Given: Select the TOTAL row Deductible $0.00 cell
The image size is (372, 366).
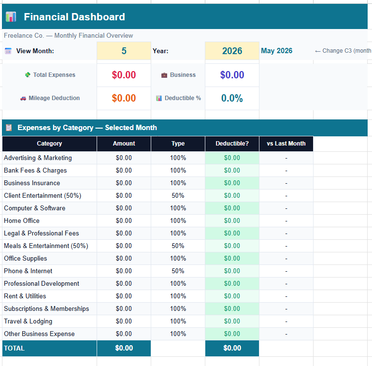Looking at the screenshot, I should tap(232, 348).
